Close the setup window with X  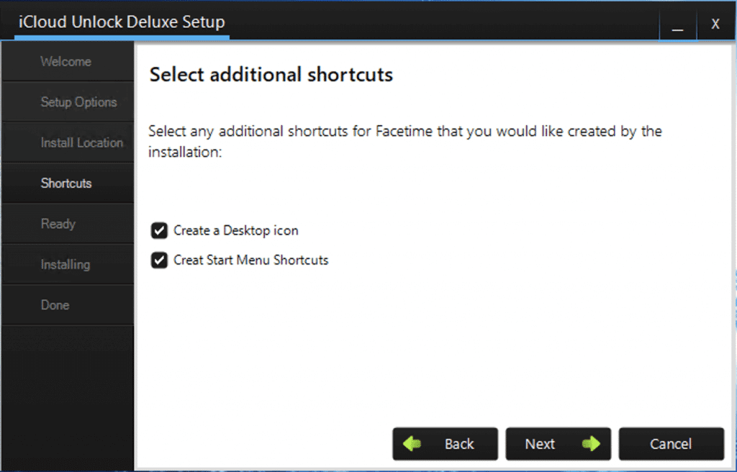(715, 24)
